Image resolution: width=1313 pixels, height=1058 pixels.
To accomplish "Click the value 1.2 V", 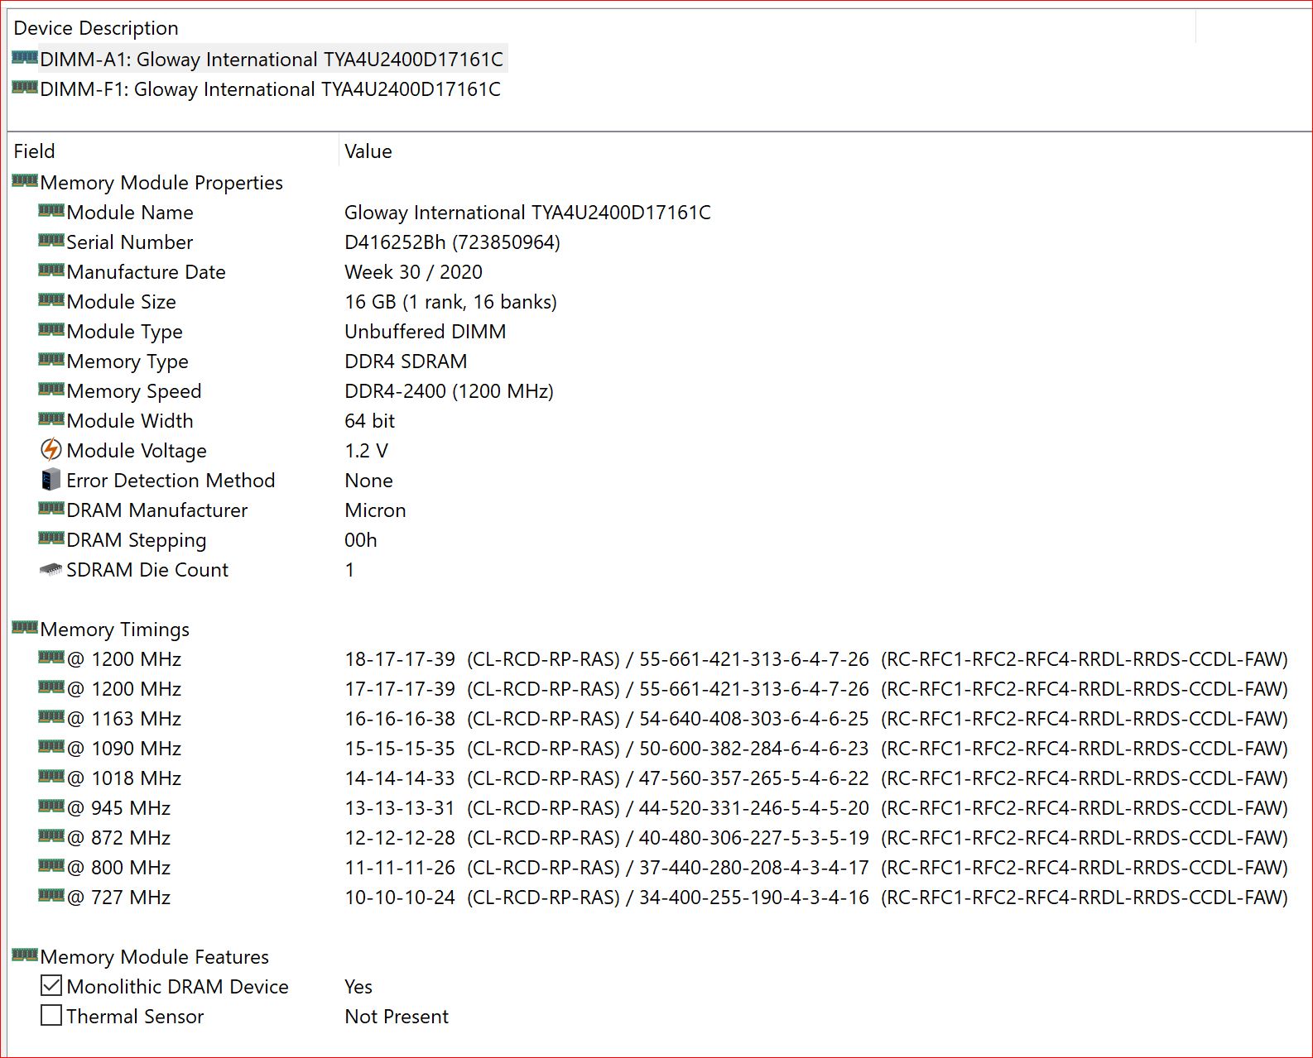I will pos(366,451).
